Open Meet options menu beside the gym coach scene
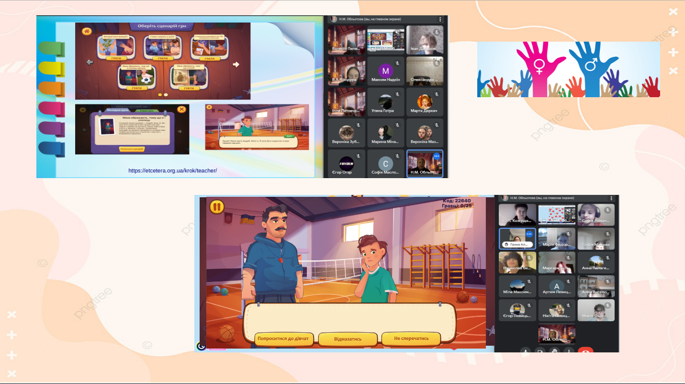Screen dimensions: 685x384 611,198
